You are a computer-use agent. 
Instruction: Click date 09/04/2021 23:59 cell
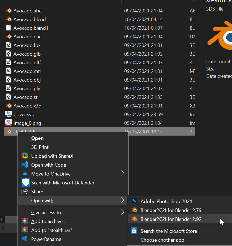143,114
